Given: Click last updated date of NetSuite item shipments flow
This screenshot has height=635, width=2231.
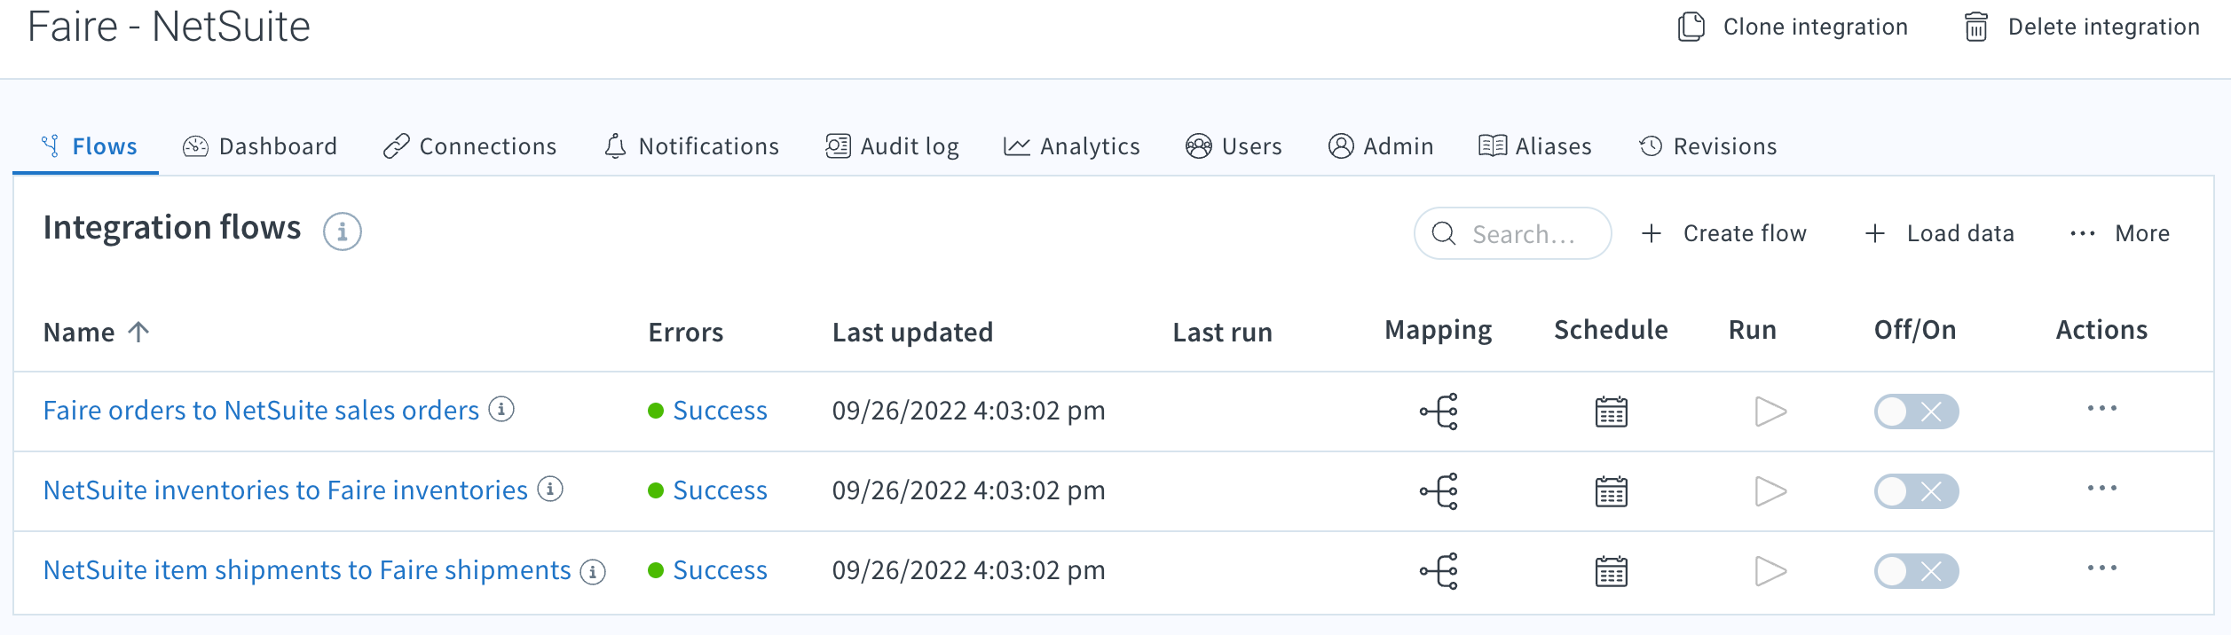Looking at the screenshot, I should (968, 570).
